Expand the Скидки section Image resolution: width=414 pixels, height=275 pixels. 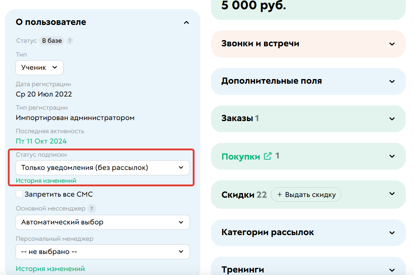(392, 194)
